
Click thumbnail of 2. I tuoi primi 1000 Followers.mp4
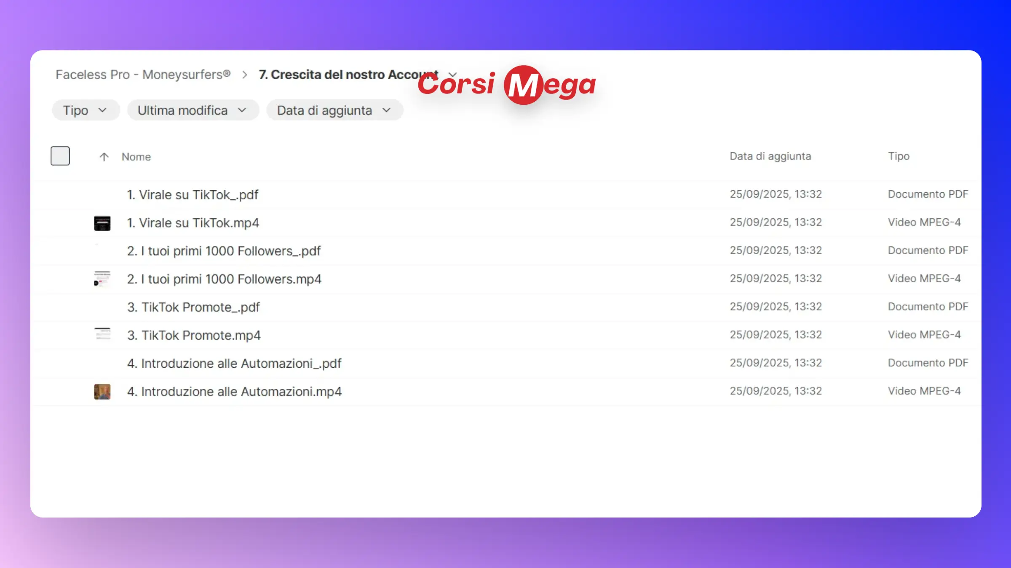pos(102,279)
